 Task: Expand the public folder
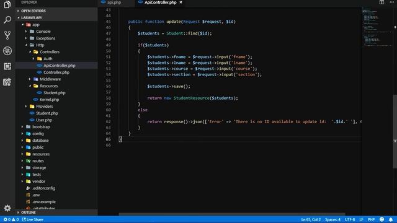[x=38, y=147]
